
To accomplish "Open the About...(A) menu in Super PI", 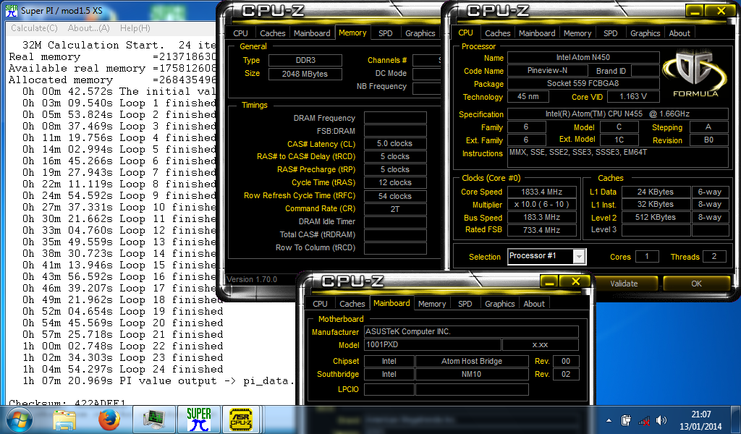I will pos(88,28).
